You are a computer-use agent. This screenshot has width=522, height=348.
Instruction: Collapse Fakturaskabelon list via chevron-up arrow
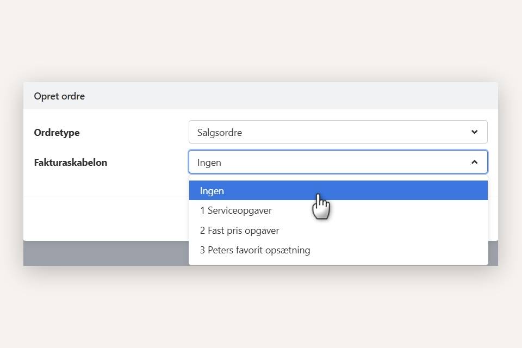474,162
